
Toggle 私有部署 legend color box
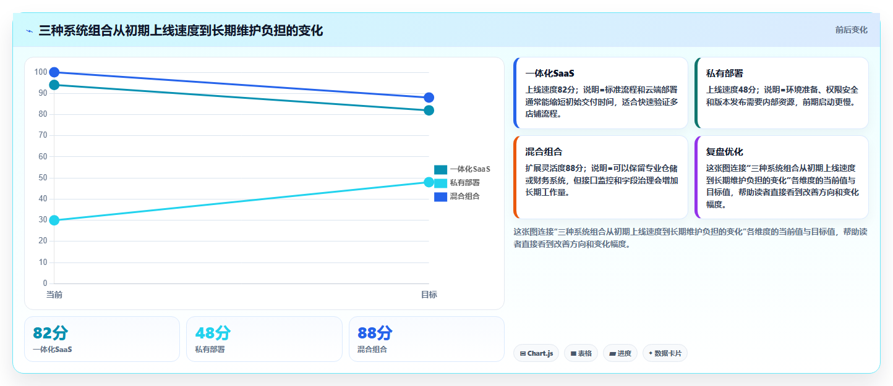point(440,183)
